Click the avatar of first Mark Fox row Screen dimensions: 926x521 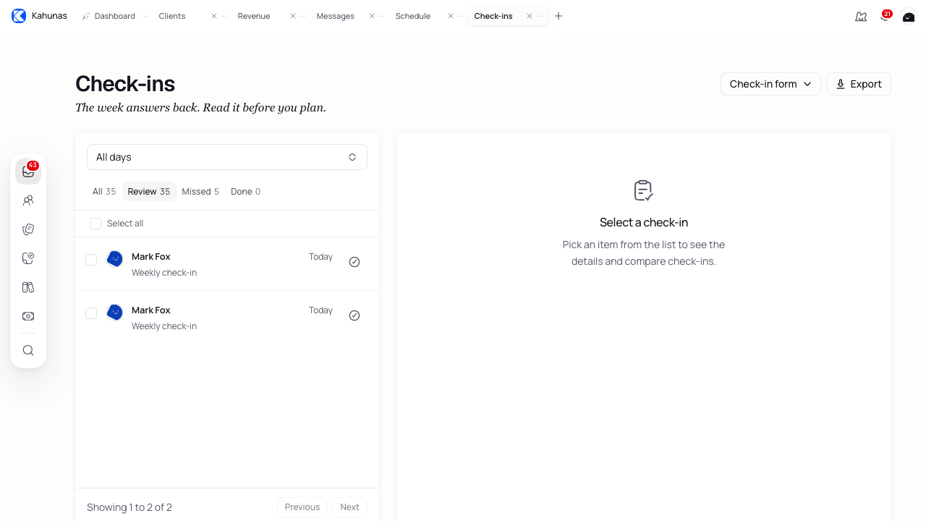(114, 258)
